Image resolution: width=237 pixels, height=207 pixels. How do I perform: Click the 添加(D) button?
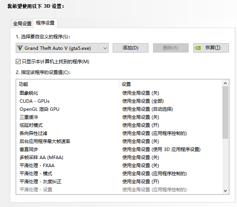point(130,48)
